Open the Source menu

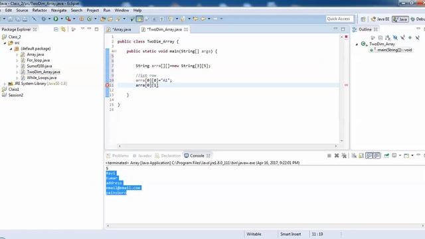22,11
